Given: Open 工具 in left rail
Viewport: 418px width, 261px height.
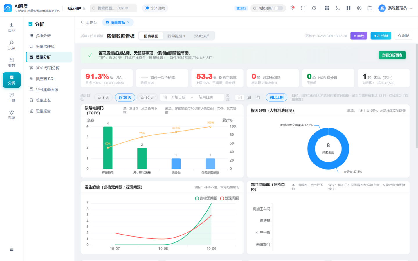Looking at the screenshot, I should 12,97.
